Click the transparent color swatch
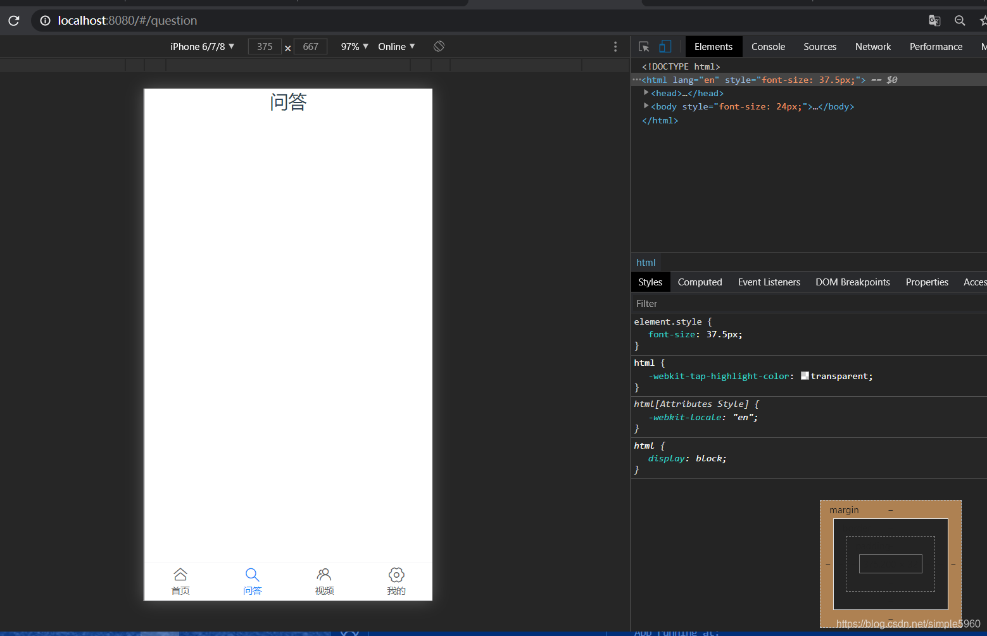This screenshot has width=987, height=636. [805, 376]
